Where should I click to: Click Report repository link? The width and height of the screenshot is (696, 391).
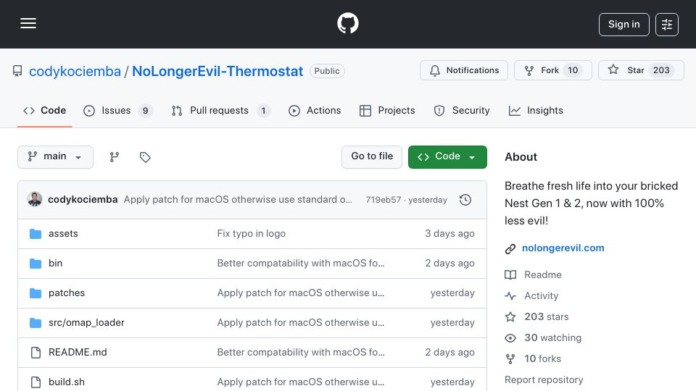(544, 380)
